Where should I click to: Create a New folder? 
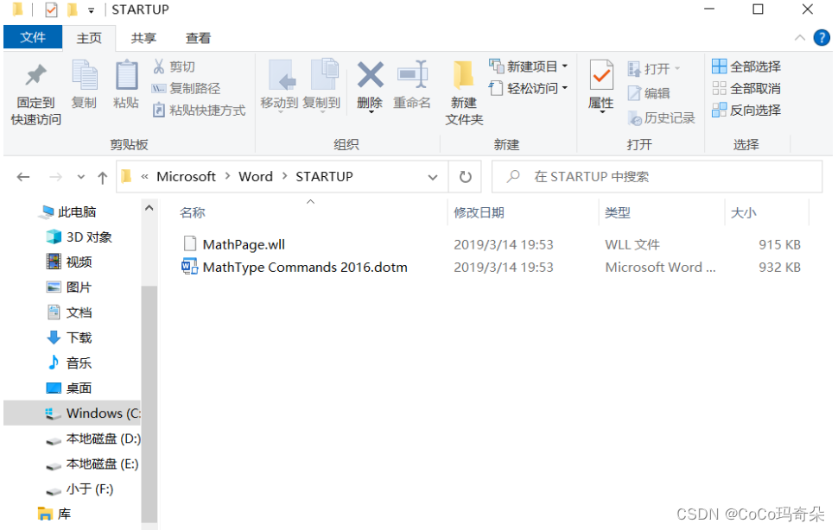click(x=464, y=93)
